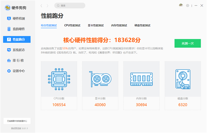This screenshot has height=133, width=207.
Task: Click the 55% percentage in description
Action: (65, 48)
